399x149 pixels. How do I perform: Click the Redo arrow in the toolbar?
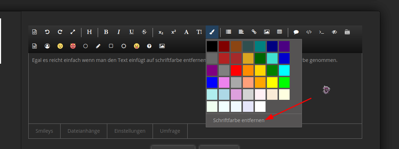click(60, 32)
